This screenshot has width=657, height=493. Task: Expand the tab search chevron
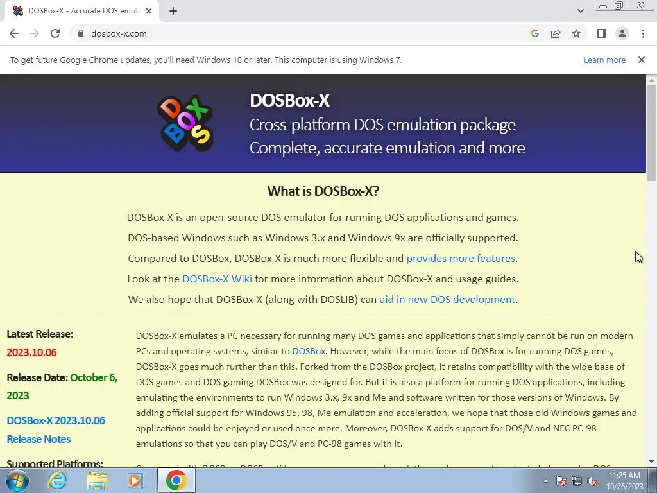pyautogui.click(x=580, y=11)
